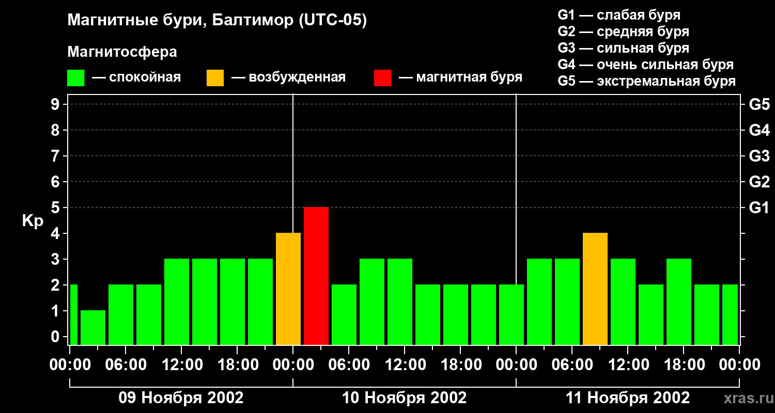
Task: Click the '3' label on the Kp axis
Action: pyautogui.click(x=56, y=259)
